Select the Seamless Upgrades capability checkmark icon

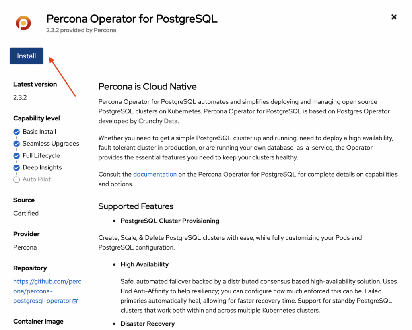pos(16,144)
